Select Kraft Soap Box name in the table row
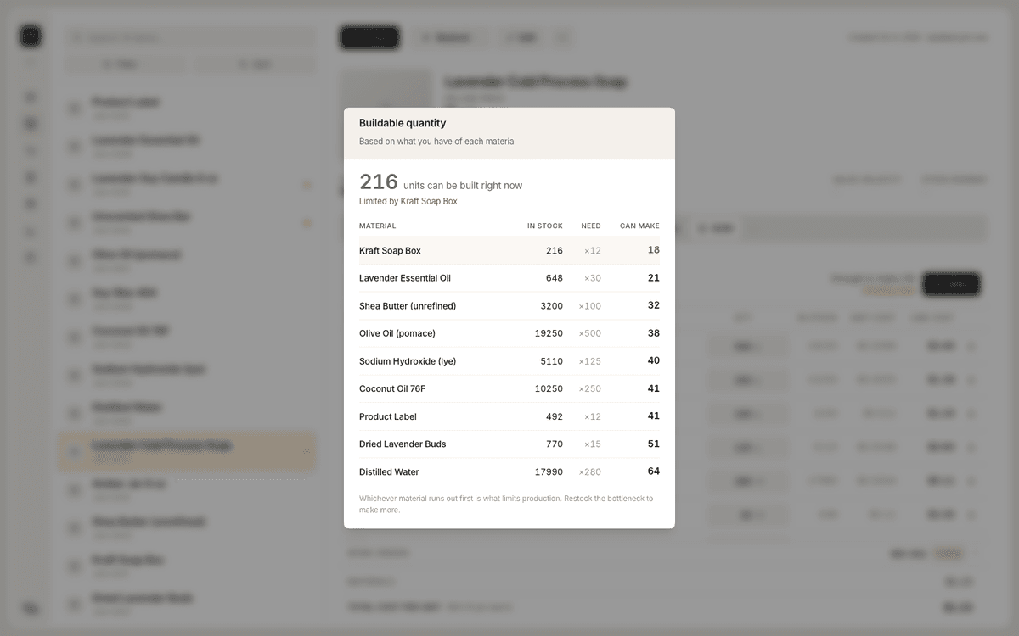This screenshot has height=636, width=1019. [x=390, y=251]
